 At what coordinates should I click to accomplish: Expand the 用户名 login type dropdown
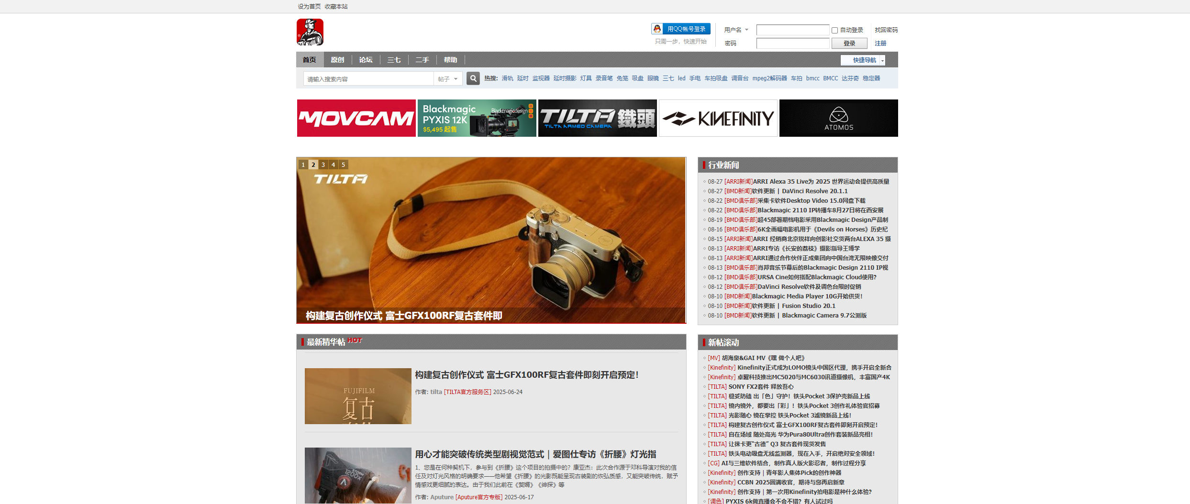click(736, 30)
